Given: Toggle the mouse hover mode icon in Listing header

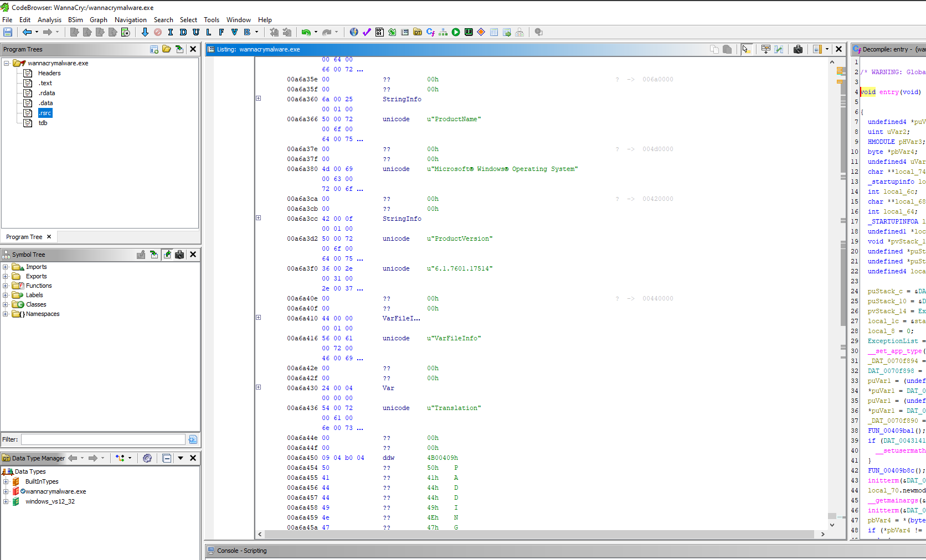Looking at the screenshot, I should 746,49.
